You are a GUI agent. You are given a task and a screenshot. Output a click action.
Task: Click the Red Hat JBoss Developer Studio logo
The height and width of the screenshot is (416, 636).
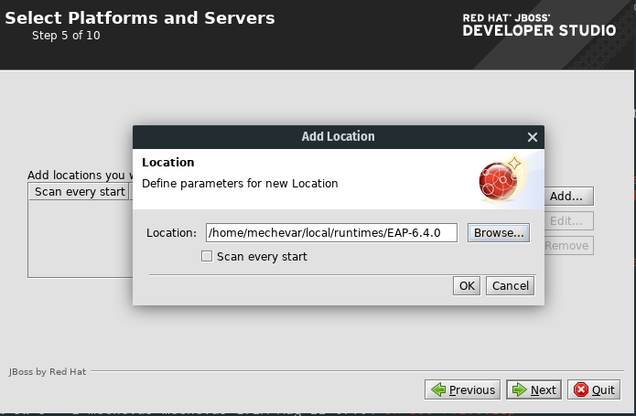[x=539, y=25]
